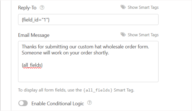Image resolution: width=192 pixels, height=111 pixels.
Task: Click the Reply-To field label
Action: tap(27, 8)
